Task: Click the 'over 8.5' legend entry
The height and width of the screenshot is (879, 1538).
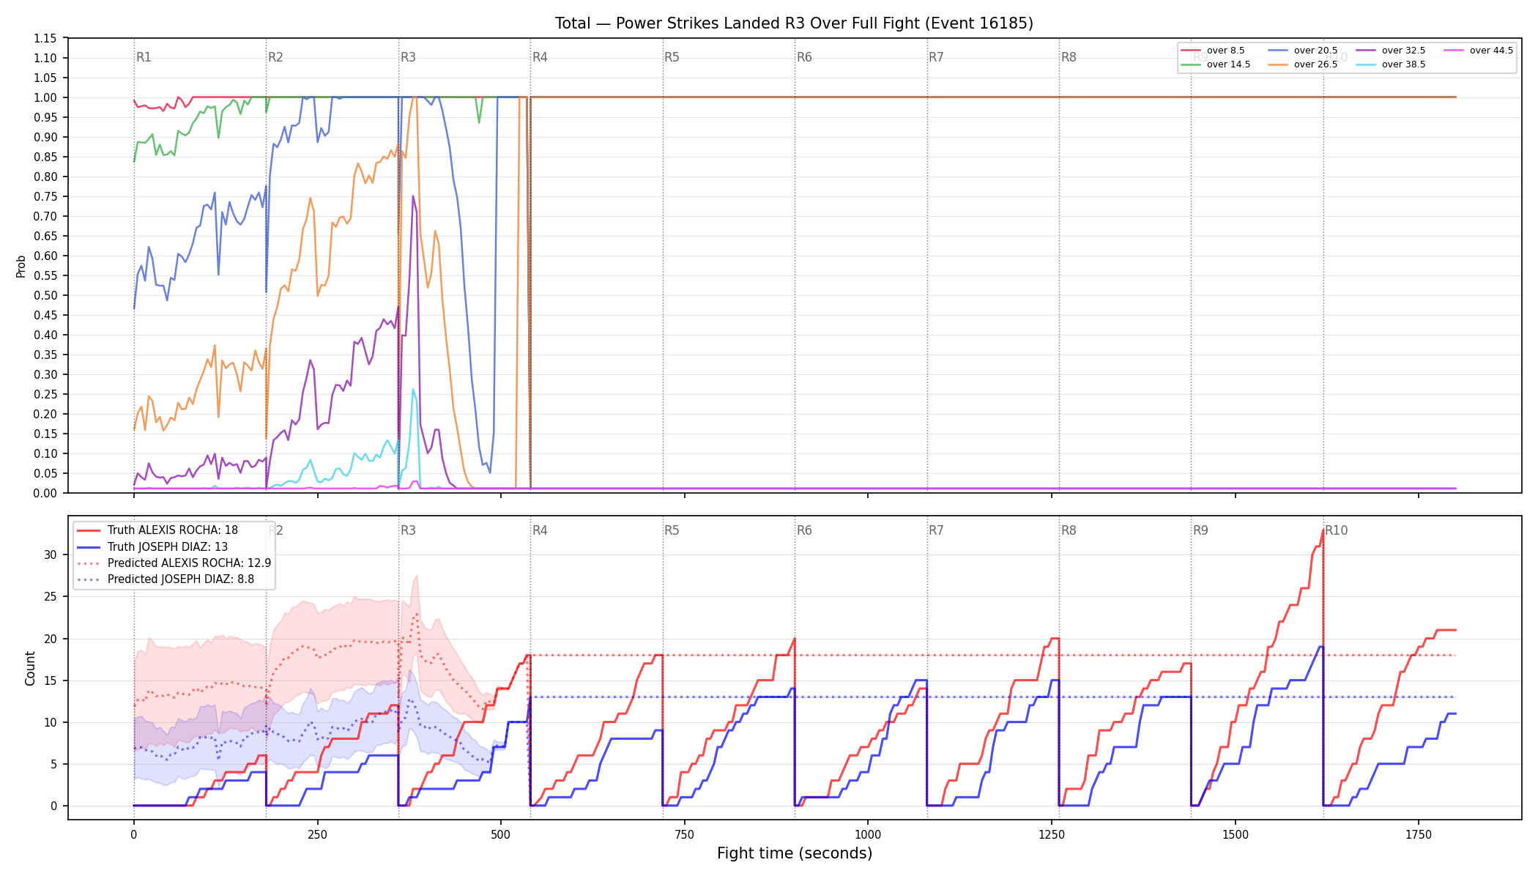Action: (x=1213, y=51)
